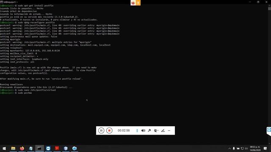Image resolution: width=271 pixels, height=152 pixels.
Task: Open the Windows Start menu
Action: [x=4, y=148]
